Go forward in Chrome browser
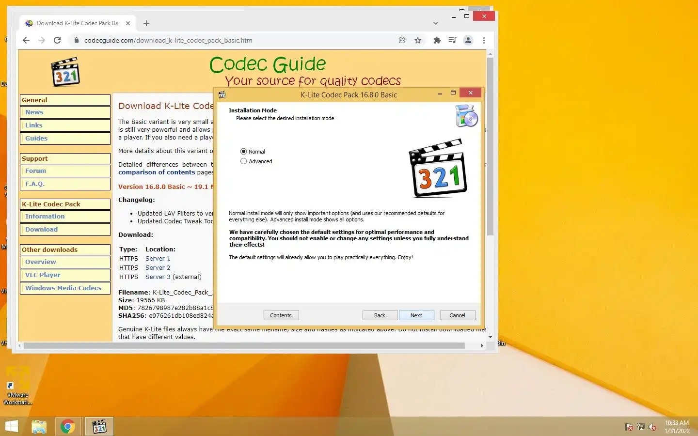 [42, 40]
